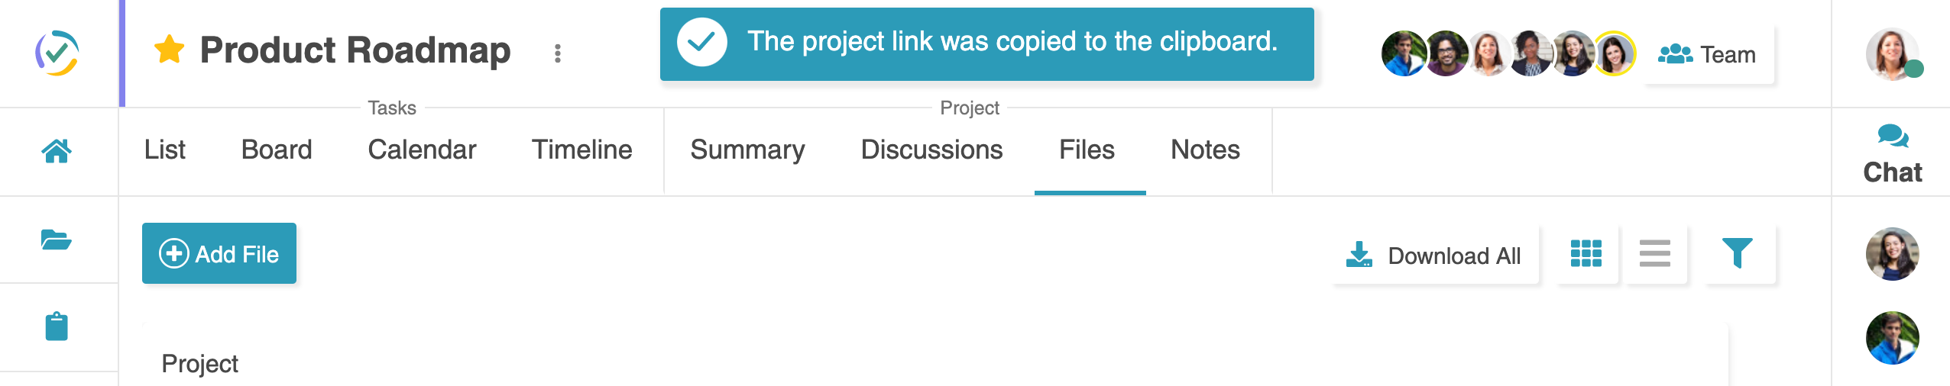Open the Discussions tab
The height and width of the screenshot is (386, 1950).
(x=931, y=150)
